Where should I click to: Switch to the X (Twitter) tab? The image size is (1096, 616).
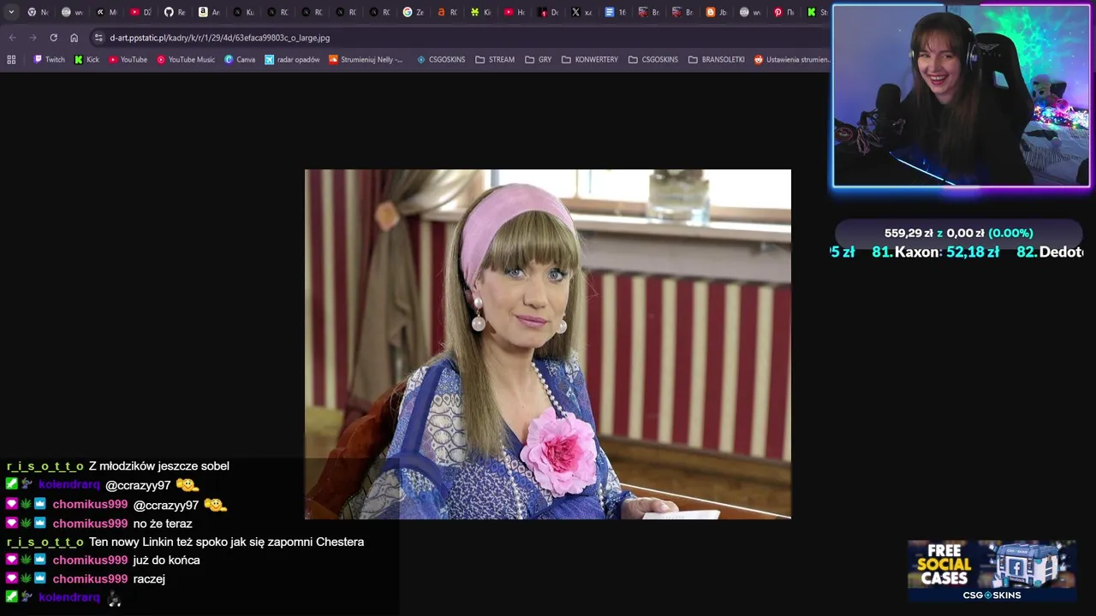tap(581, 12)
